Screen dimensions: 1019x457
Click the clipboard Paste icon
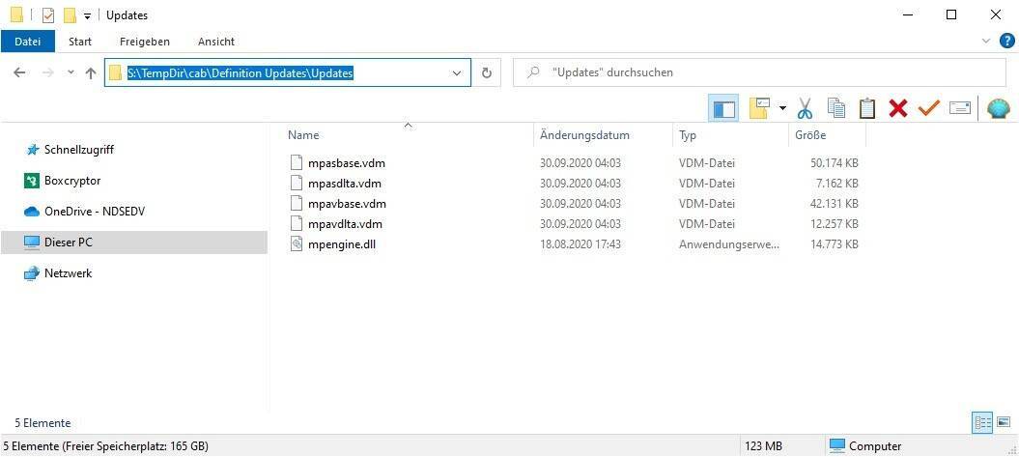(x=867, y=108)
